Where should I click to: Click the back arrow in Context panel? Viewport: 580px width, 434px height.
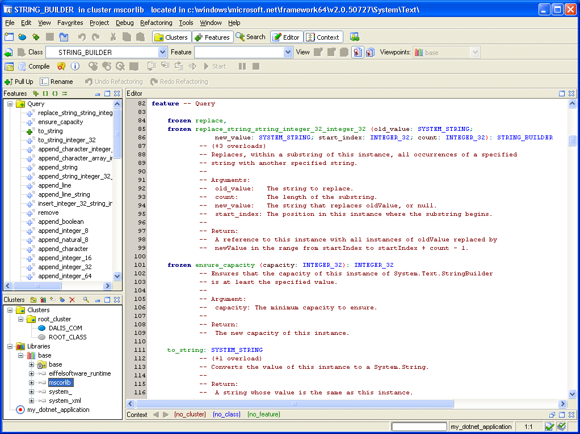click(156, 415)
